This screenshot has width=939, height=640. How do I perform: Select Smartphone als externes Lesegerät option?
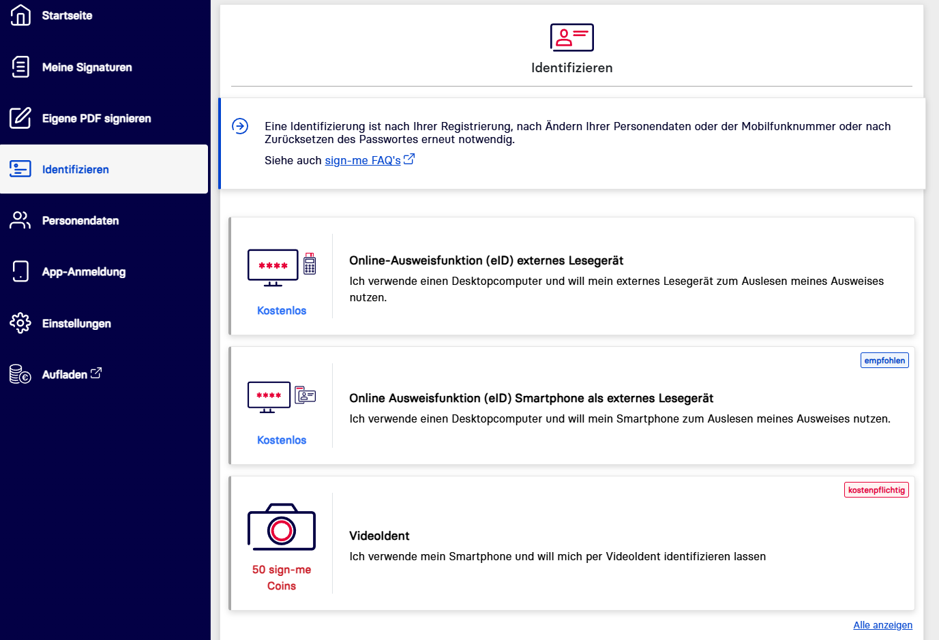click(x=531, y=398)
